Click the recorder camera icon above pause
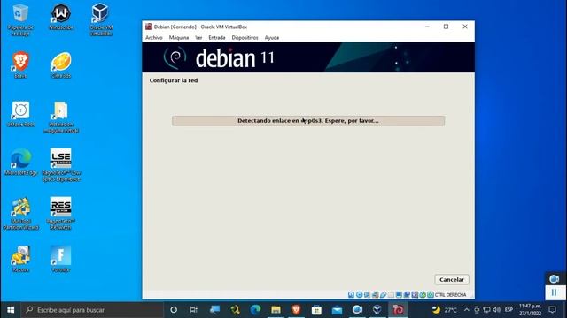The height and width of the screenshot is (318, 567). [x=554, y=279]
